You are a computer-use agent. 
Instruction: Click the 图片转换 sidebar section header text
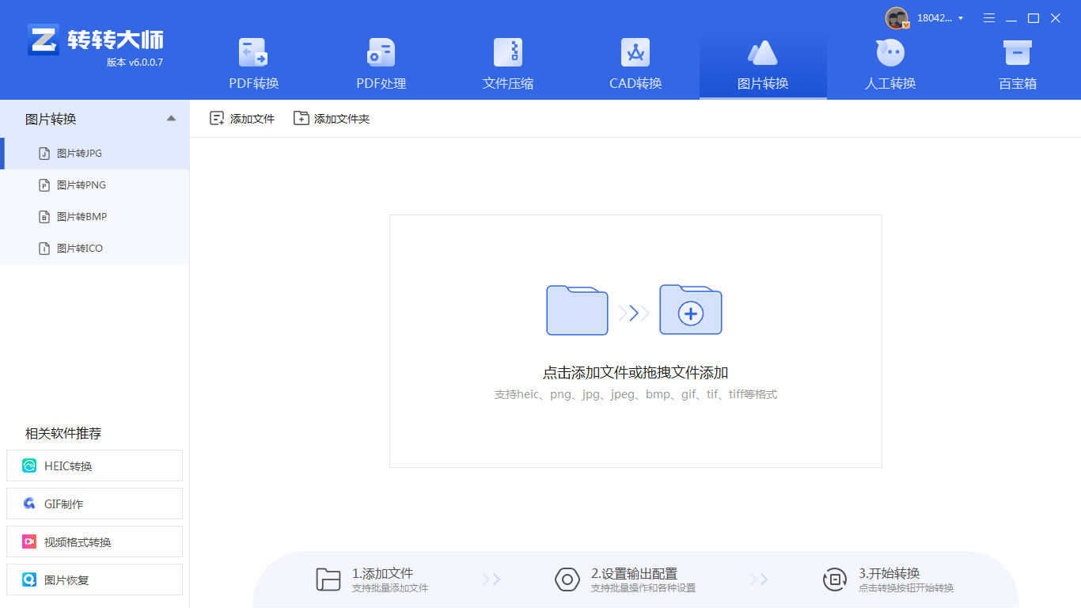tap(51, 120)
